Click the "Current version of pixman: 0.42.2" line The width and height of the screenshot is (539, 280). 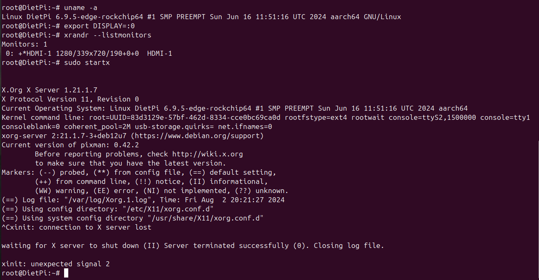coord(70,145)
